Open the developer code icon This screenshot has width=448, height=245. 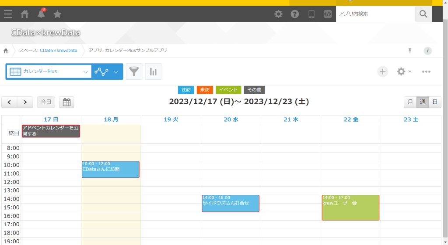point(328,14)
